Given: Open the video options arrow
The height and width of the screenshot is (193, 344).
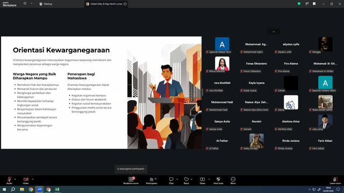Looking at the screenshot, I should tap(32, 179).
